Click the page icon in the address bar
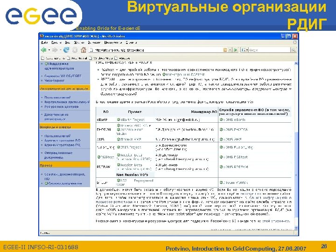Image resolution: width=336 pixels, height=252 pixels. click(x=91, y=50)
